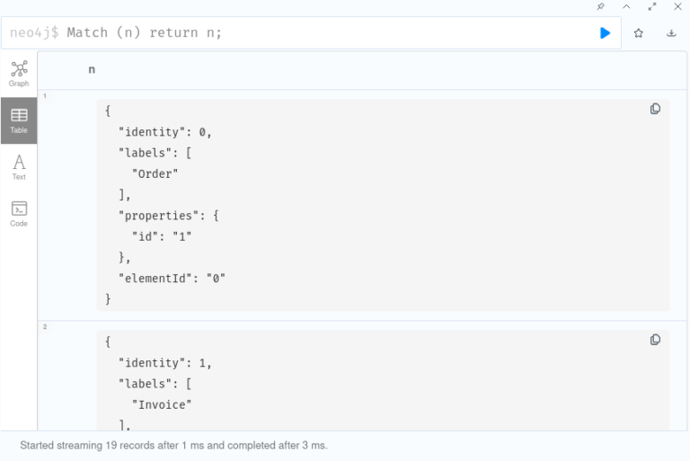Expand frame to fullscreen
The width and height of the screenshot is (690, 461).
[x=652, y=6]
